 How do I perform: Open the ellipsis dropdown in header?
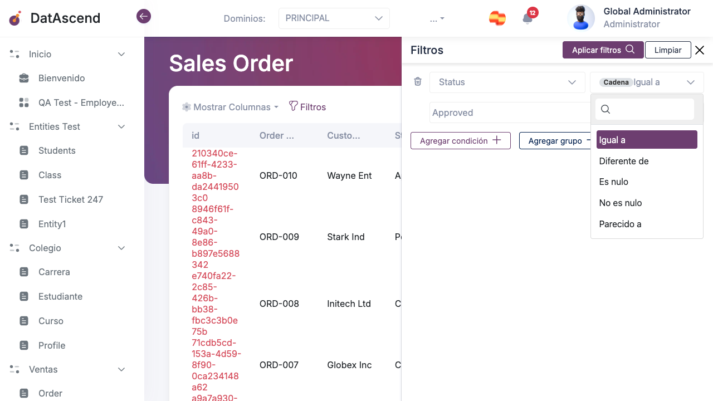(x=437, y=18)
